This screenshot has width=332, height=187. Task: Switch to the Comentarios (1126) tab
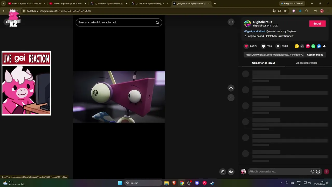click(x=263, y=63)
